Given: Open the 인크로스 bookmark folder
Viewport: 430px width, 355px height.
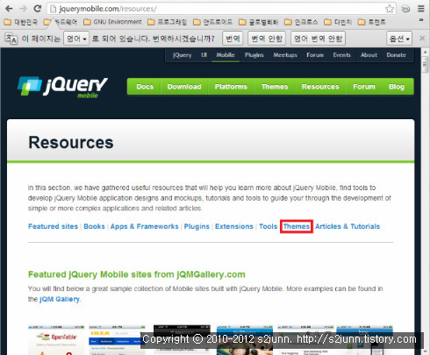Looking at the screenshot, I should coord(301,22).
